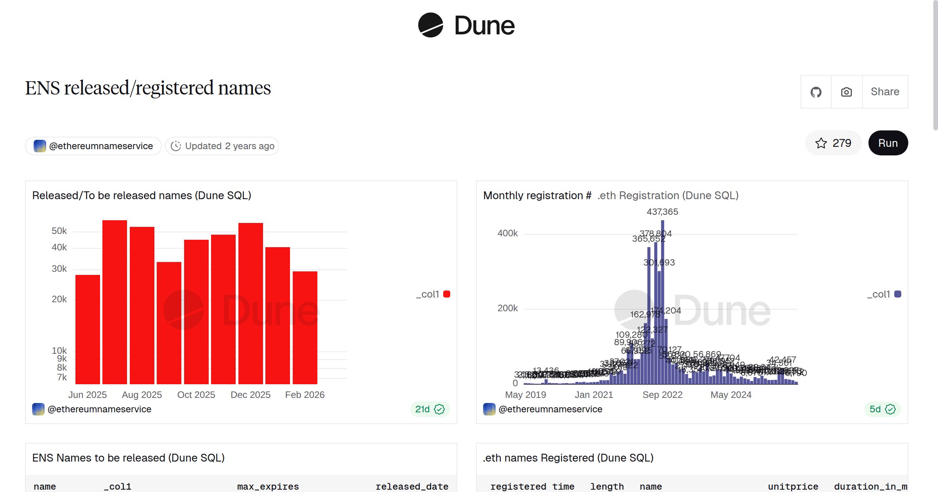
Task: Click the Share button
Action: (x=885, y=92)
